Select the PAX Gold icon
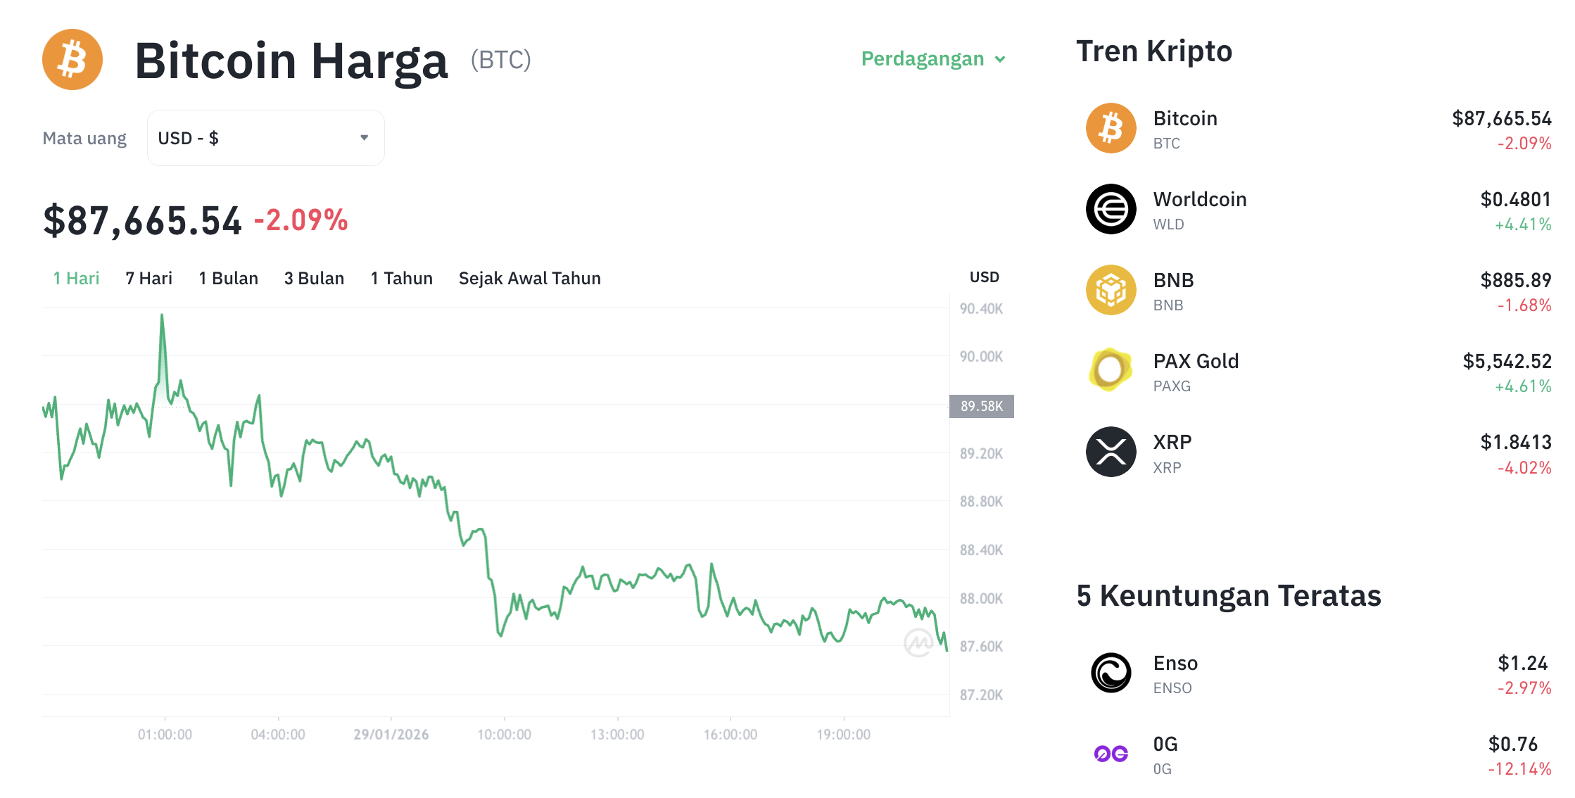Viewport: 1575px width, 798px height. click(x=1111, y=371)
